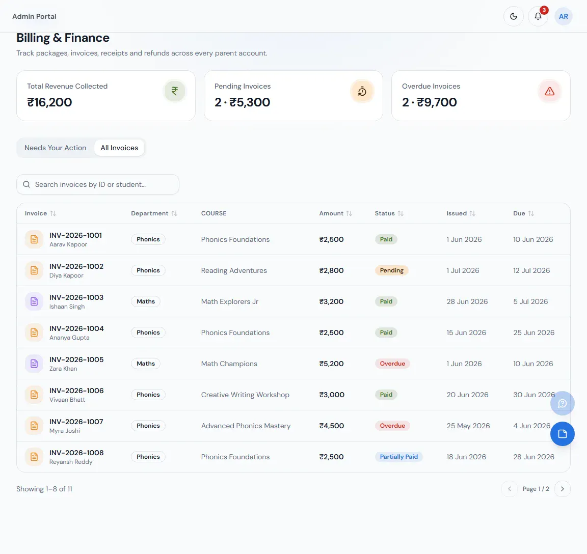Click the Partially Paid status badge
The image size is (587, 554).
tap(398, 457)
